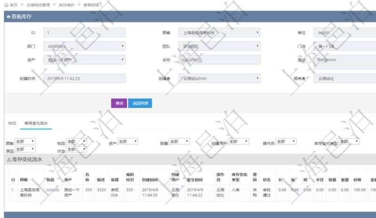Image resolution: width=376 pixels, height=218 pixels.
Task: Click the 创建时间 column header in table
Action: point(150,179)
